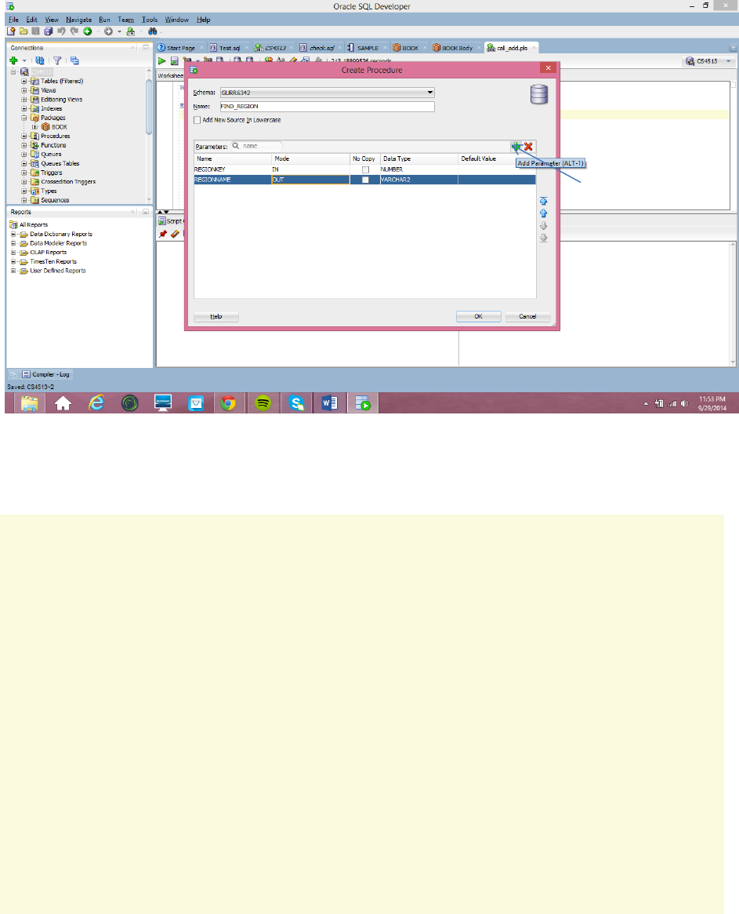Open the Tools menu
The height and width of the screenshot is (914, 739).
coord(150,20)
